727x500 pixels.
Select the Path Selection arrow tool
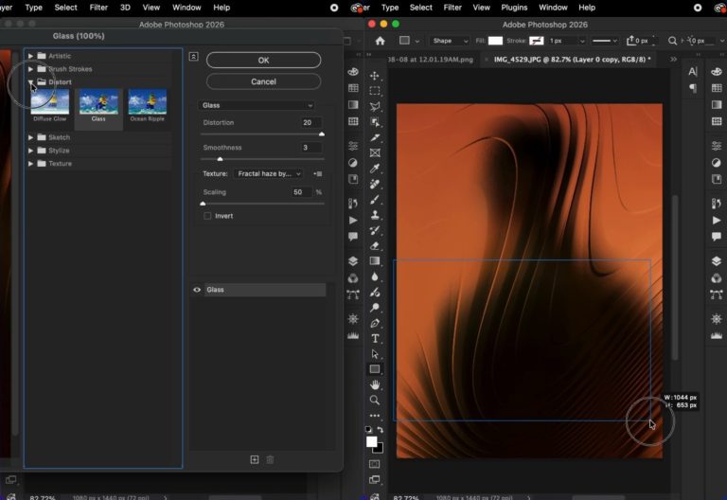tap(375, 354)
